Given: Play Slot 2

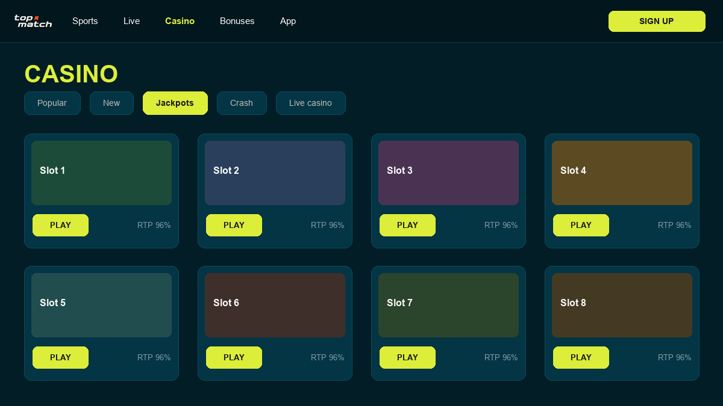Looking at the screenshot, I should 234,225.
